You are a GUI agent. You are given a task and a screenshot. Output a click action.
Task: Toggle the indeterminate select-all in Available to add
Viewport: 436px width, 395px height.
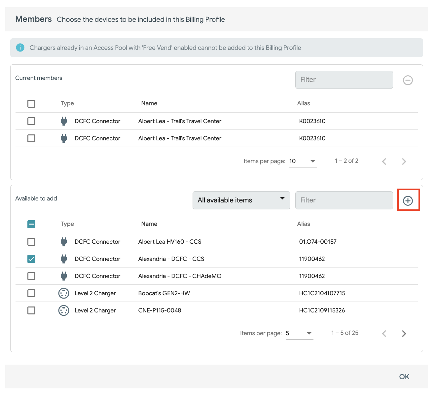pyautogui.click(x=31, y=224)
